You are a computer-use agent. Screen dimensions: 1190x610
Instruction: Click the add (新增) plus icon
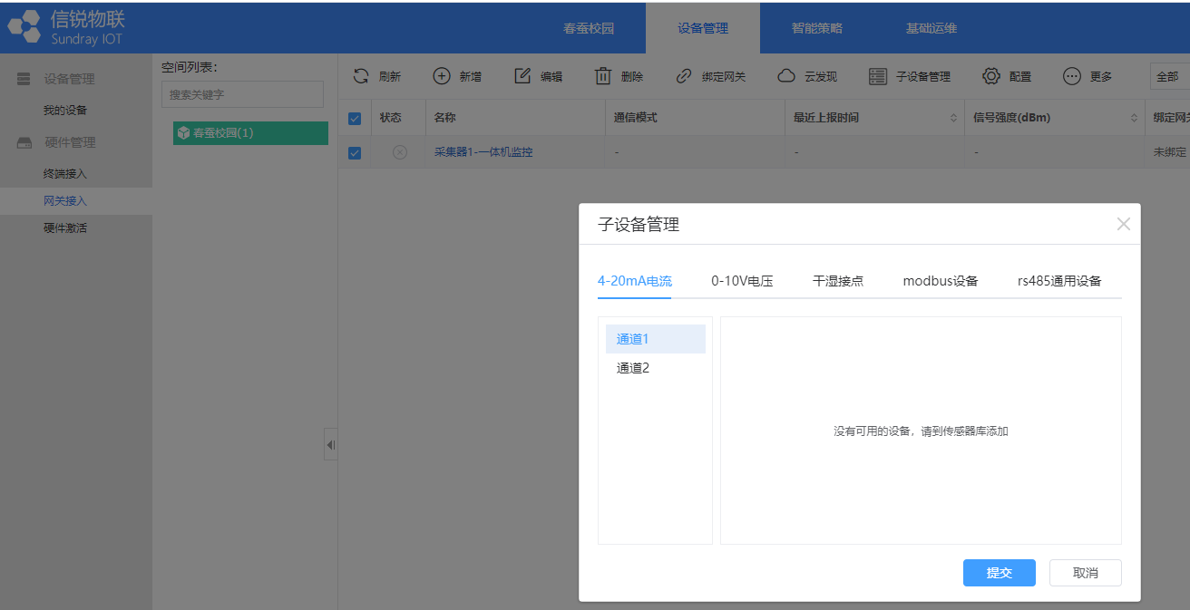(x=441, y=76)
